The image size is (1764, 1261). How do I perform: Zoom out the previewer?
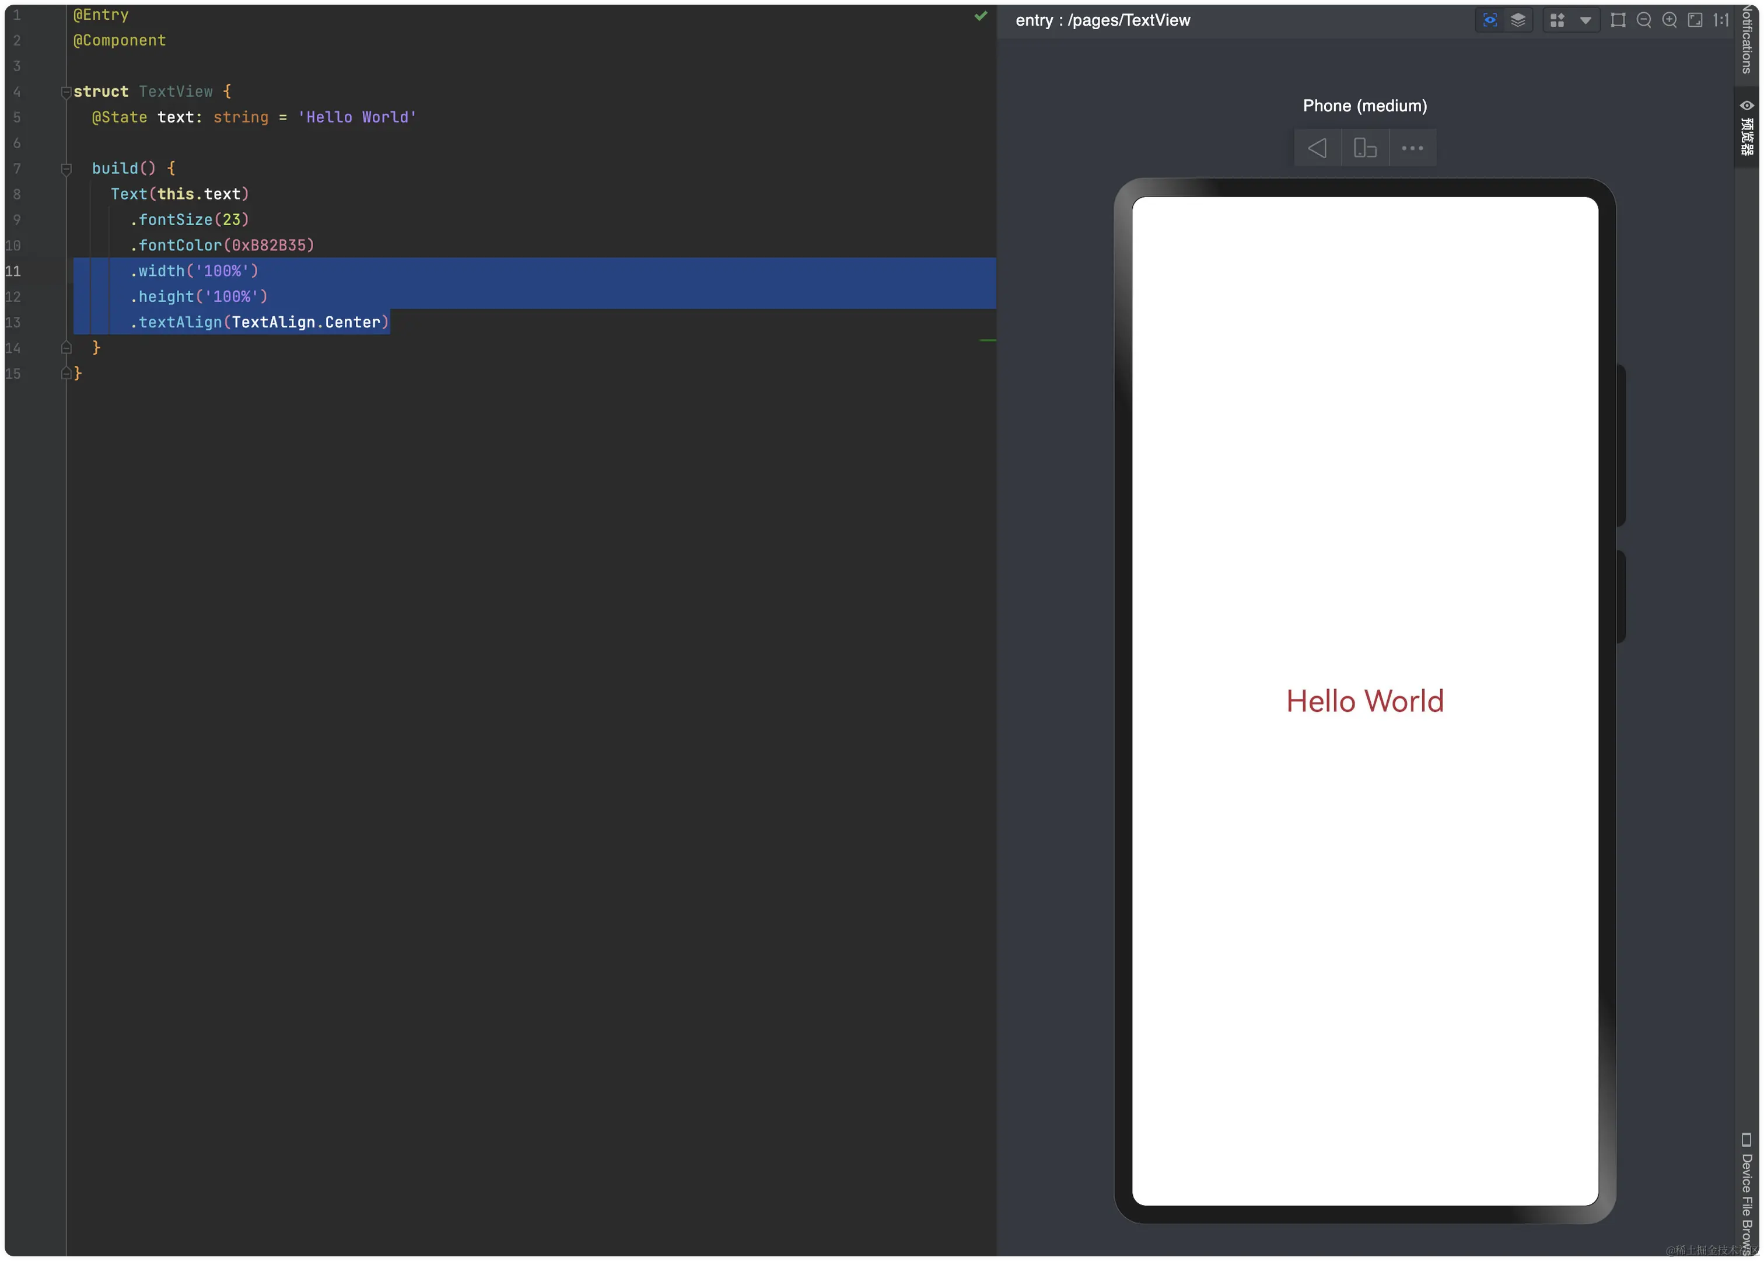click(x=1644, y=20)
